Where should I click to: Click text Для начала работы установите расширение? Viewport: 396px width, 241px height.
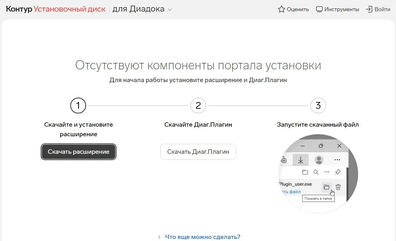176,80
